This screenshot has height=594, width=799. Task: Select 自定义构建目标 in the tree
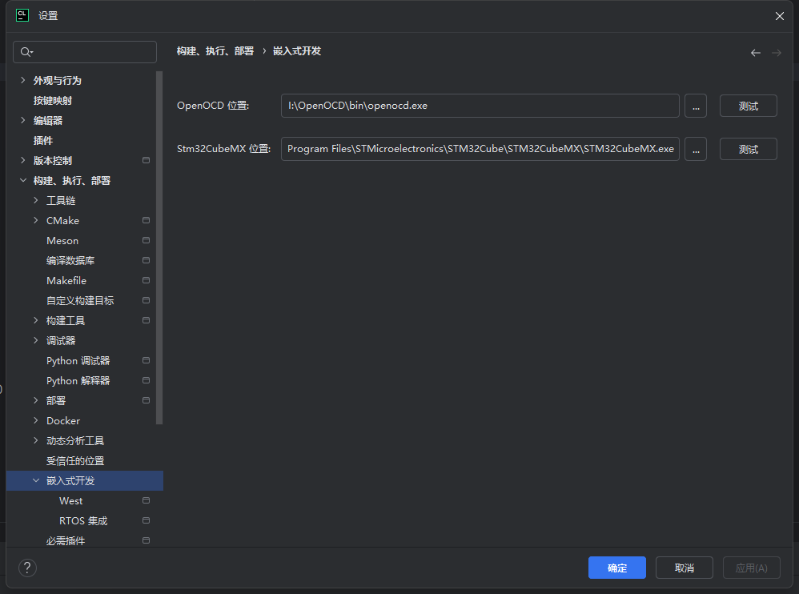(80, 300)
